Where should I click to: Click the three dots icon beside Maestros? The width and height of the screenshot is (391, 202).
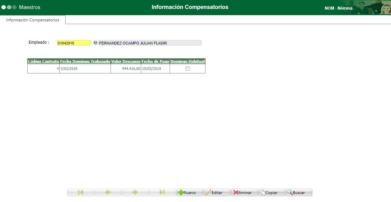(9, 7)
